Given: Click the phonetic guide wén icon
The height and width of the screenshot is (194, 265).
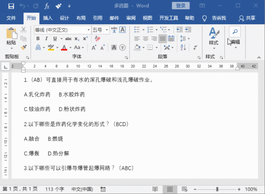Looking at the screenshot, I should point(114,30).
